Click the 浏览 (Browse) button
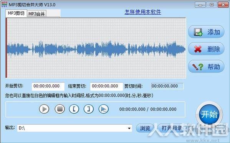 145,128
